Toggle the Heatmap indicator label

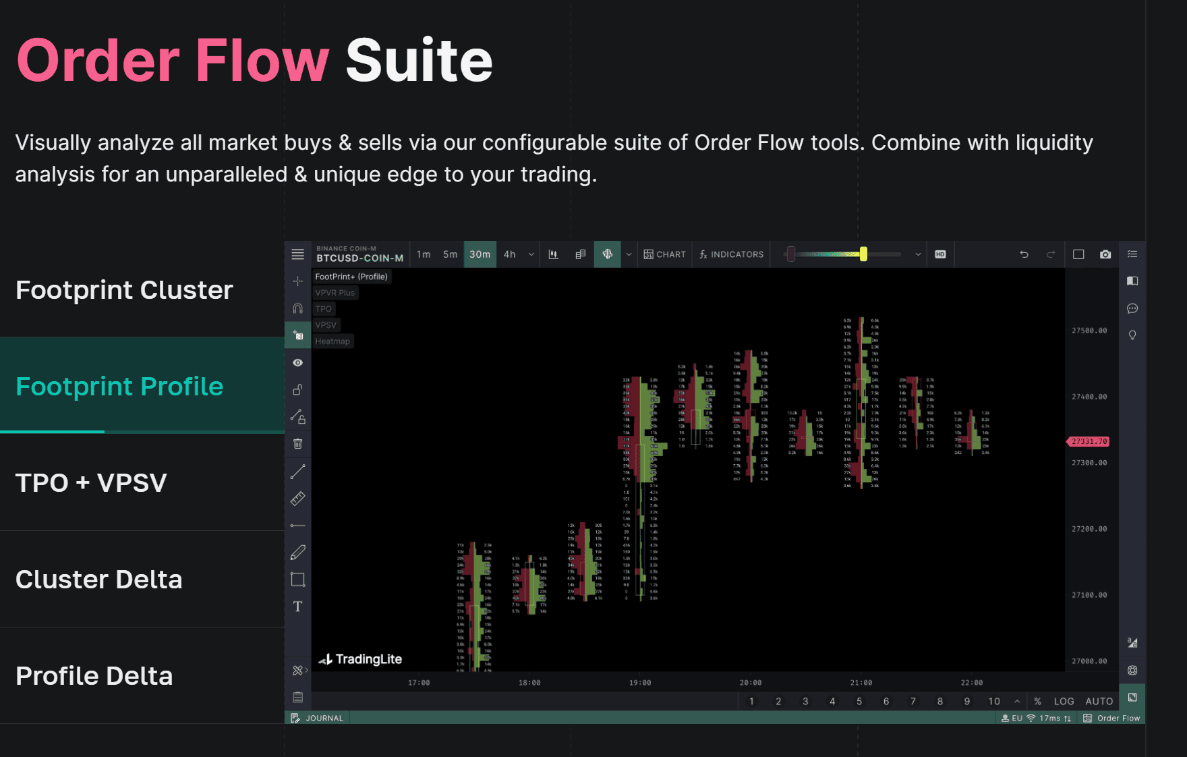pos(332,341)
